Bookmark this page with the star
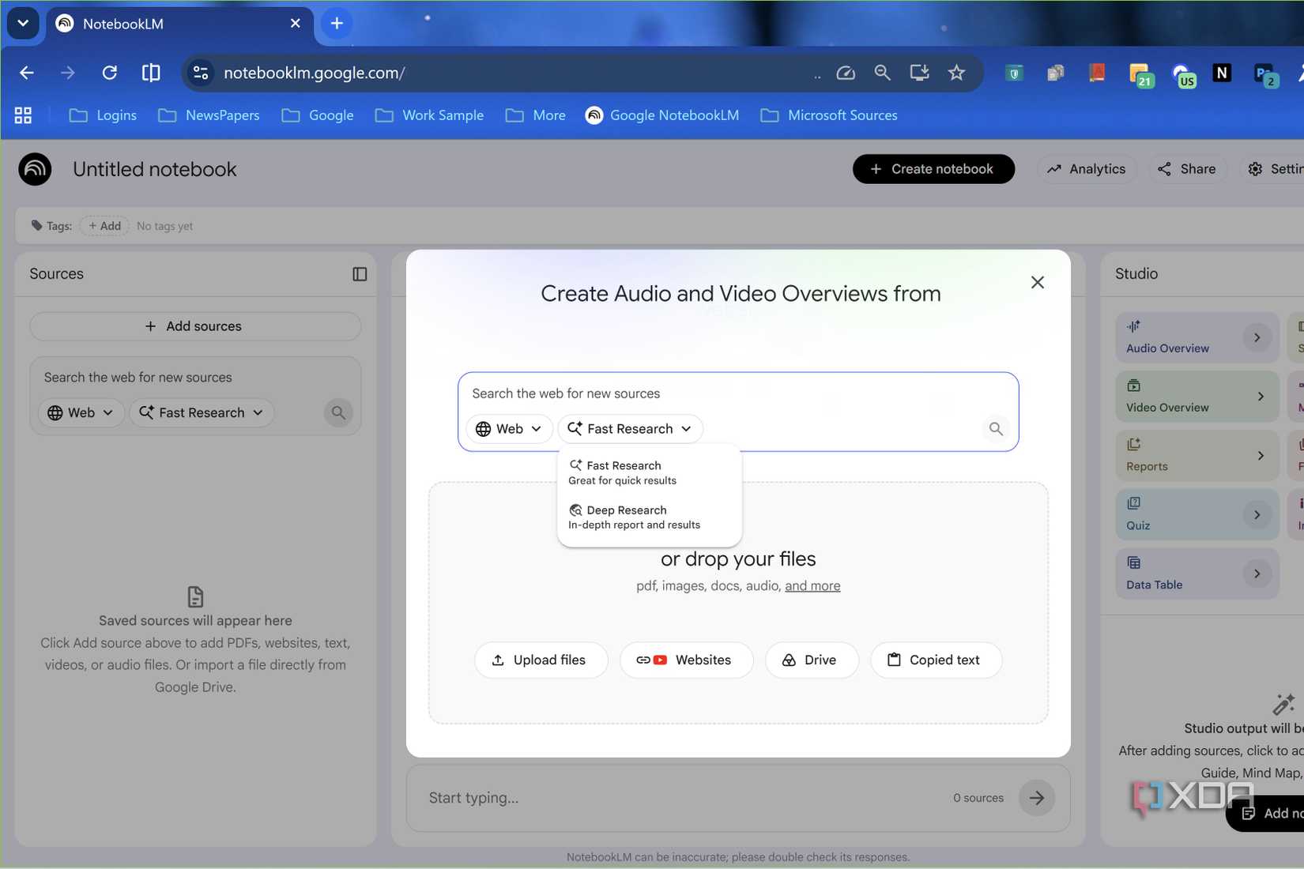Viewport: 1304px width, 869px height. (956, 73)
